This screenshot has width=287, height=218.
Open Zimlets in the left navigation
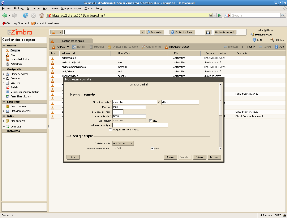(x=14, y=87)
